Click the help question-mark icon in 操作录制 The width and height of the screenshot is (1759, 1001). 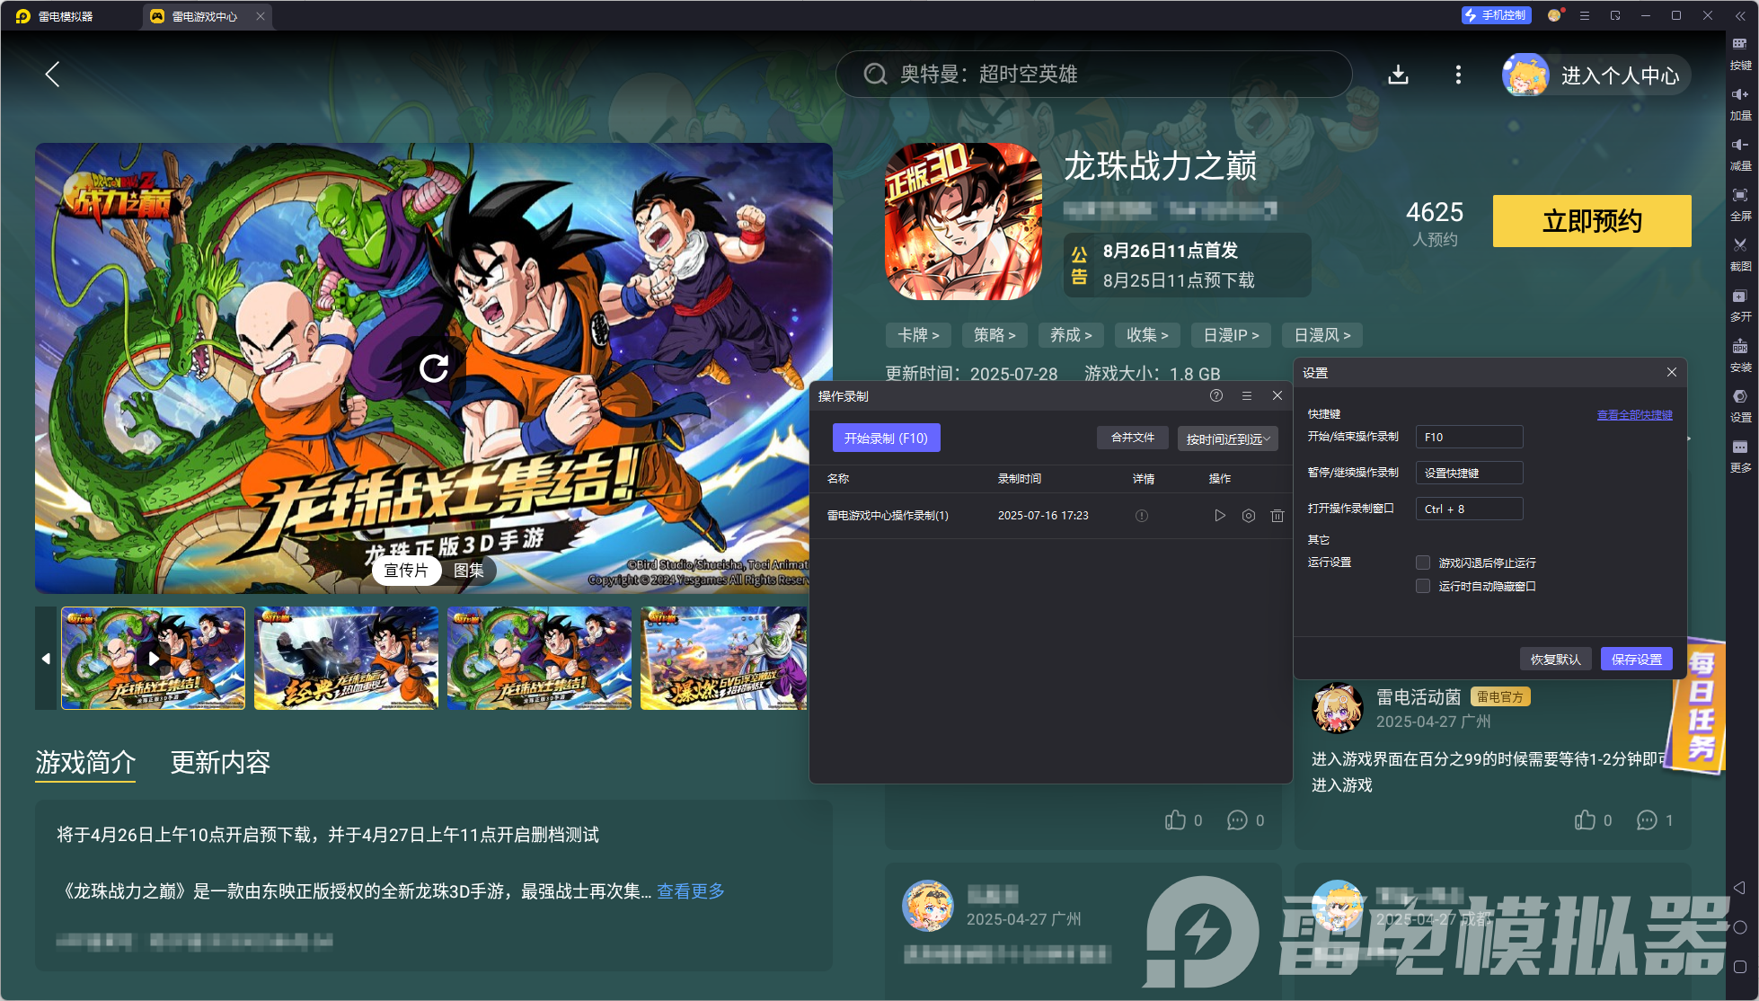pyautogui.click(x=1216, y=396)
